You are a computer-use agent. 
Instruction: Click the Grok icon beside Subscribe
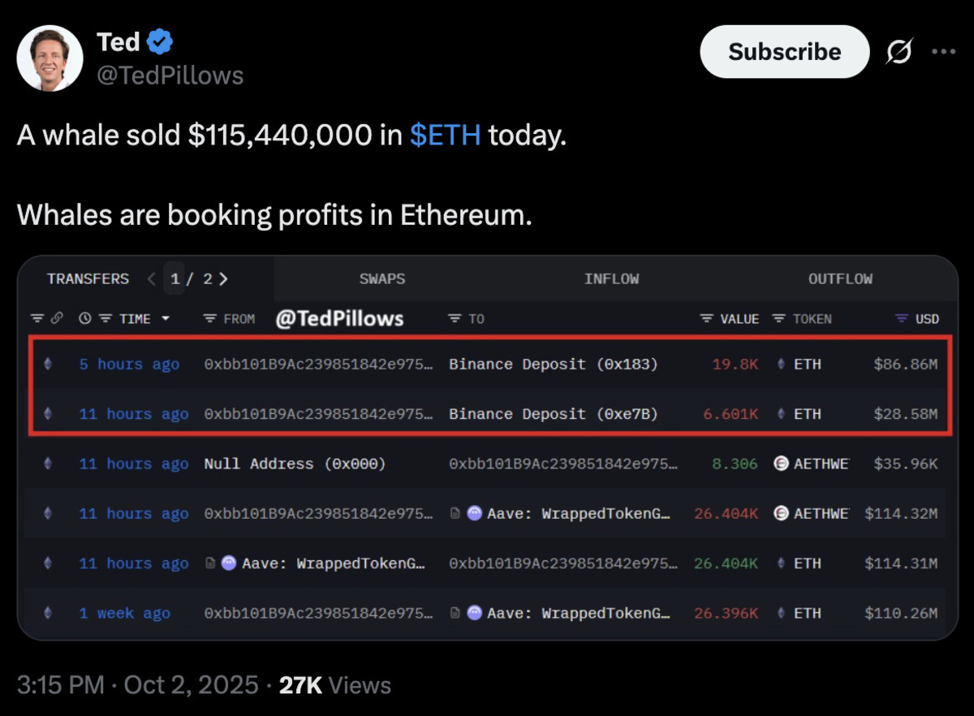[898, 52]
